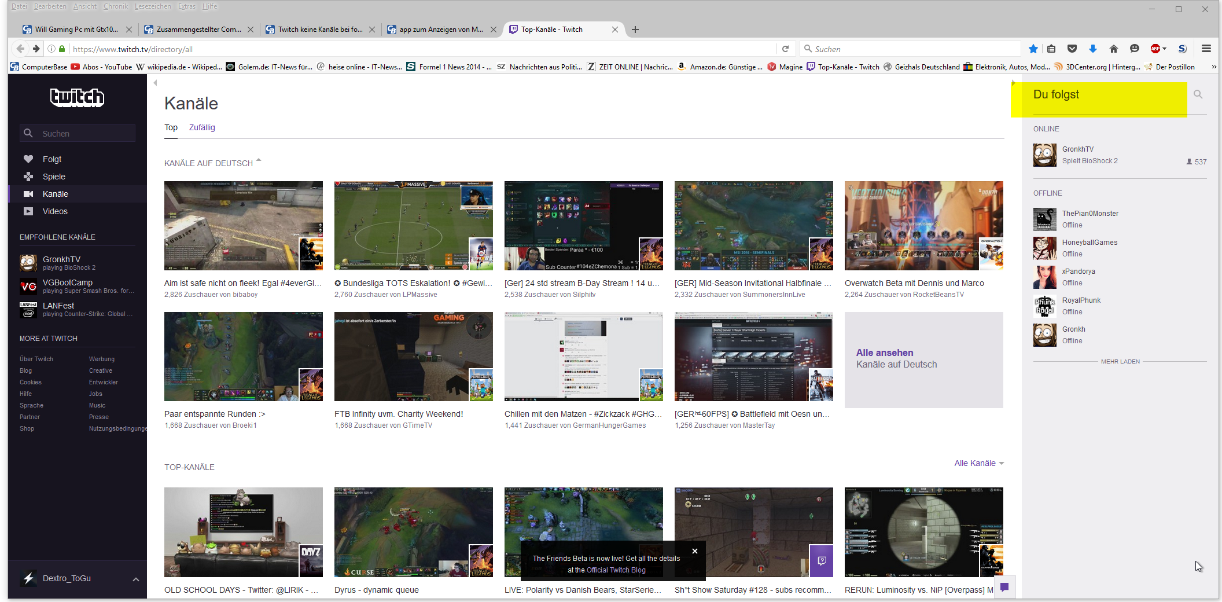The image size is (1222, 602).
Task: Click the Twitch logo in the sidebar
Action: coord(77,97)
